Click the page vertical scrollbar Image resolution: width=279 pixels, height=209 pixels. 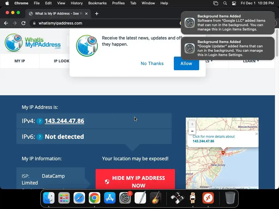(x=277, y=43)
